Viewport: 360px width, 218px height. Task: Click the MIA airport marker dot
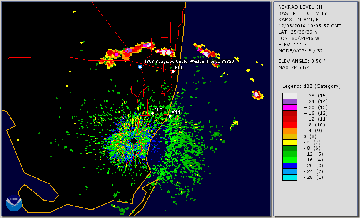point(152,114)
